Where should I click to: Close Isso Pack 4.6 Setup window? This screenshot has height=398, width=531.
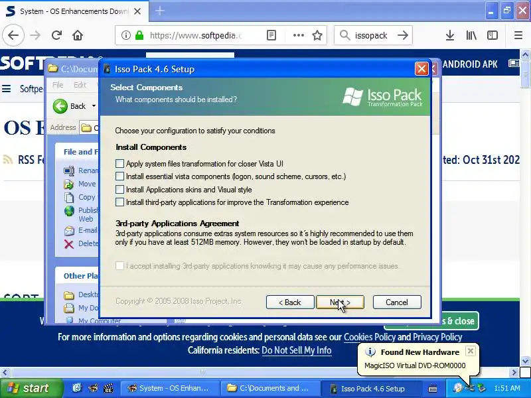(x=421, y=69)
